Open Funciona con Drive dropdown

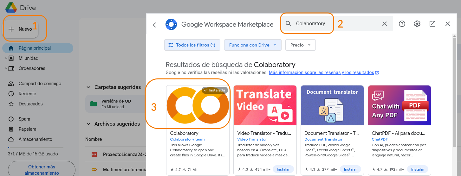pos(253,45)
